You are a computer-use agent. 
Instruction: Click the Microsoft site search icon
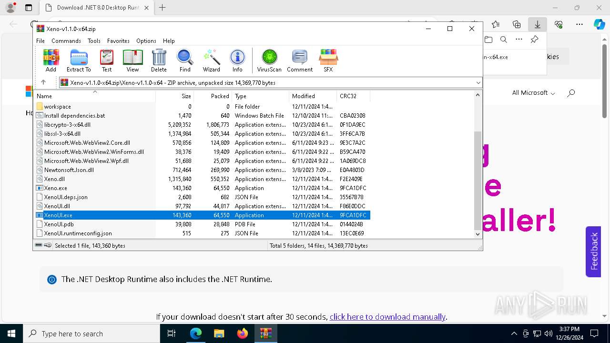point(571,93)
